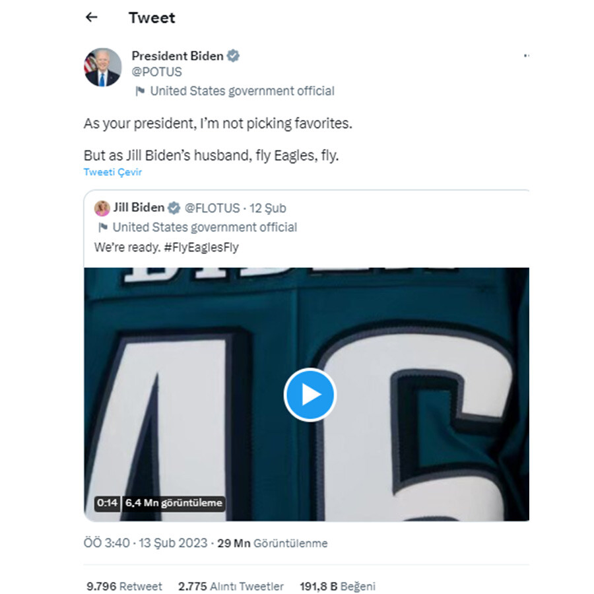The width and height of the screenshot is (594, 594).
Task: Open the 2.775 Alıntı Tweetler list
Action: 230,586
